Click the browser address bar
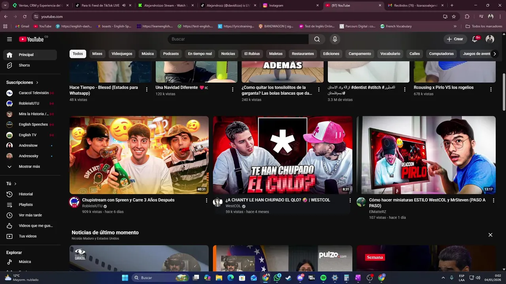The image size is (506, 284). coord(237,17)
